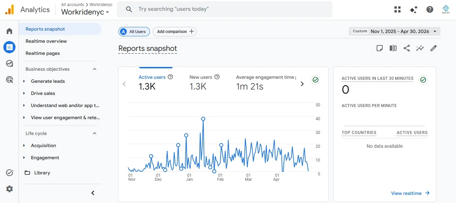
Task: Select the Reports icon in left rail
Action: [x=9, y=47]
